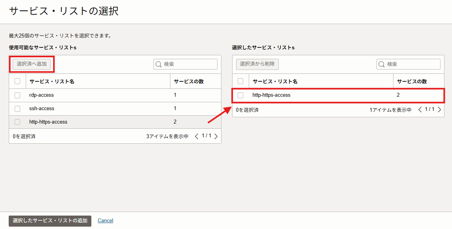Select all available service lists checkbox

pyautogui.click(x=17, y=81)
